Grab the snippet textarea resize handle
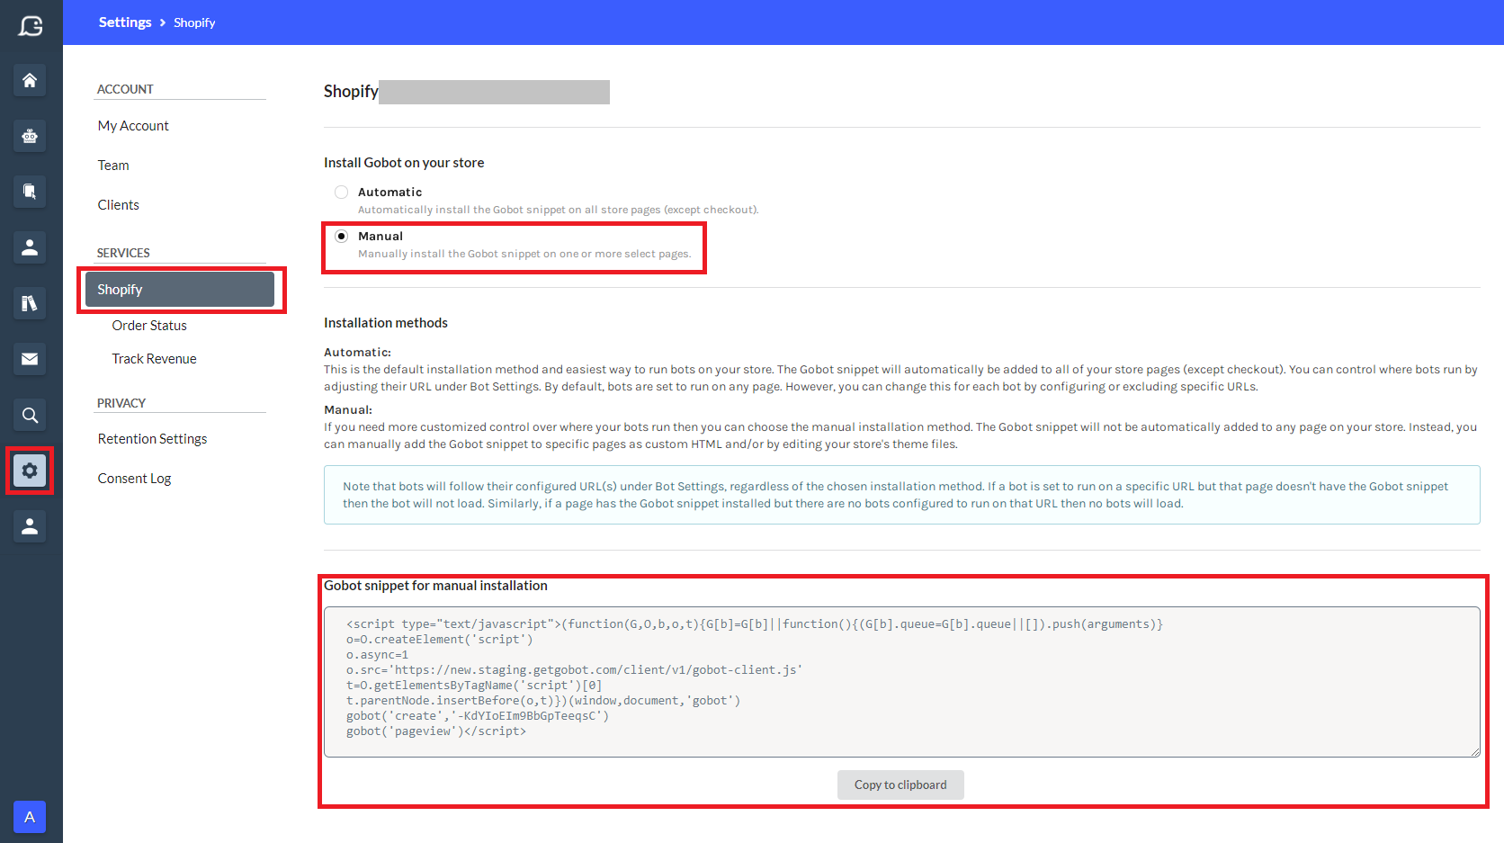 click(1474, 751)
